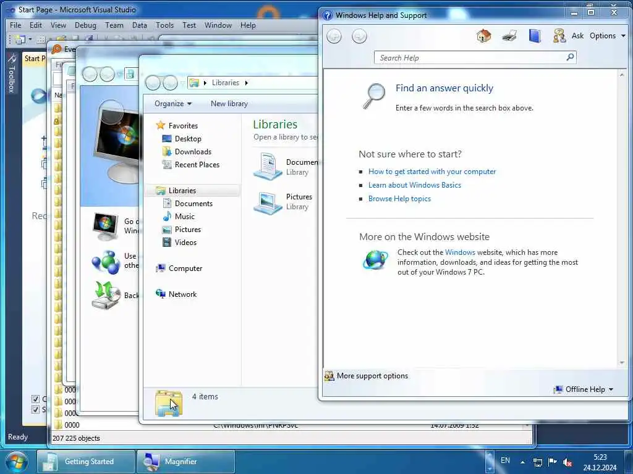This screenshot has width=633, height=474.
Task: Open the Visual Studio Toolbox side panel
Action: point(11,73)
